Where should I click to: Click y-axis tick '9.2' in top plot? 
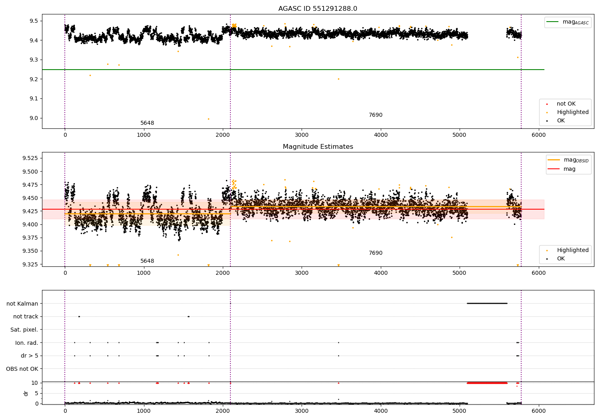[x=34, y=79]
